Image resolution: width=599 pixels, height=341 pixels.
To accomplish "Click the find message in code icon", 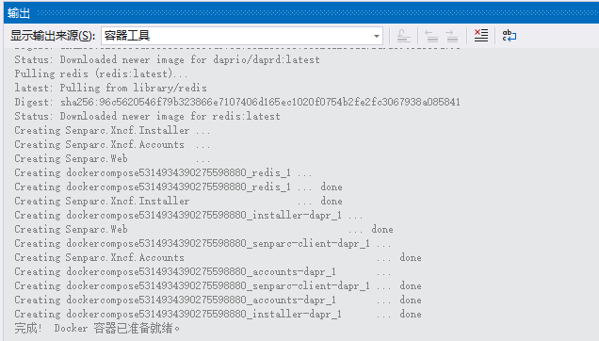I will (403, 36).
